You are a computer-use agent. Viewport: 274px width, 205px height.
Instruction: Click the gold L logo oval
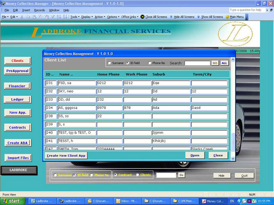coord(235,34)
